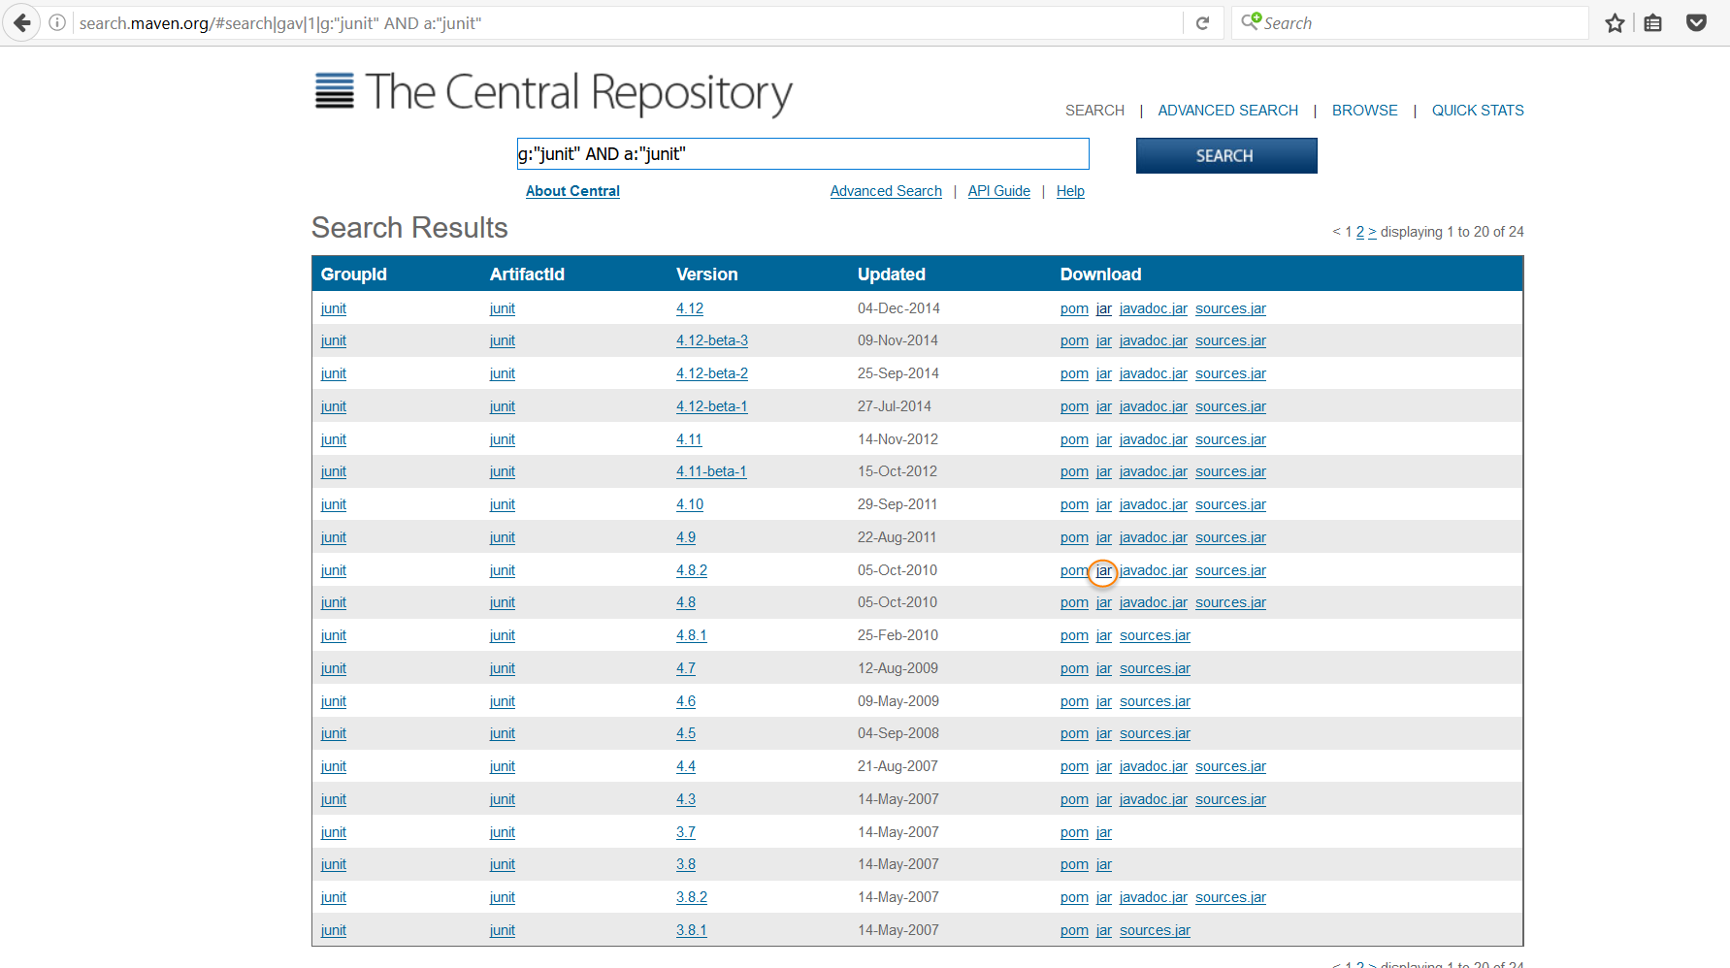Download javadoc.jar for version 4.4
Image resolution: width=1730 pixels, height=968 pixels.
(x=1154, y=766)
